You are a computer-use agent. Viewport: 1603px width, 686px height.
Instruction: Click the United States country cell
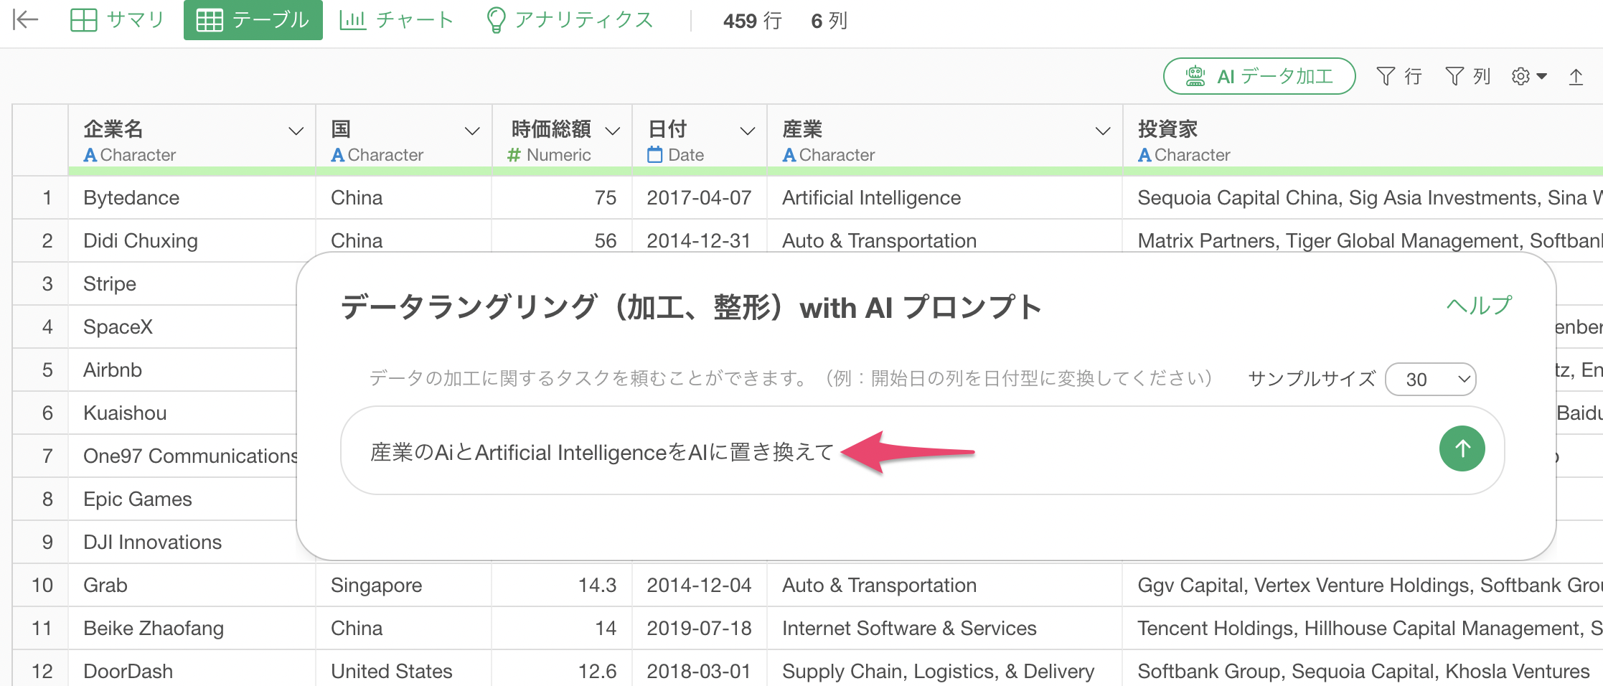pyautogui.click(x=403, y=669)
